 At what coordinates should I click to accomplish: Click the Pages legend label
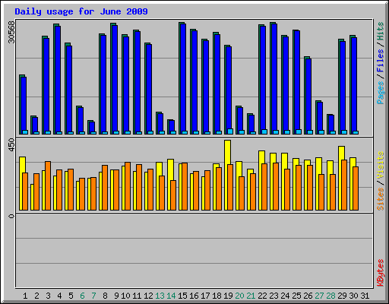point(380,93)
